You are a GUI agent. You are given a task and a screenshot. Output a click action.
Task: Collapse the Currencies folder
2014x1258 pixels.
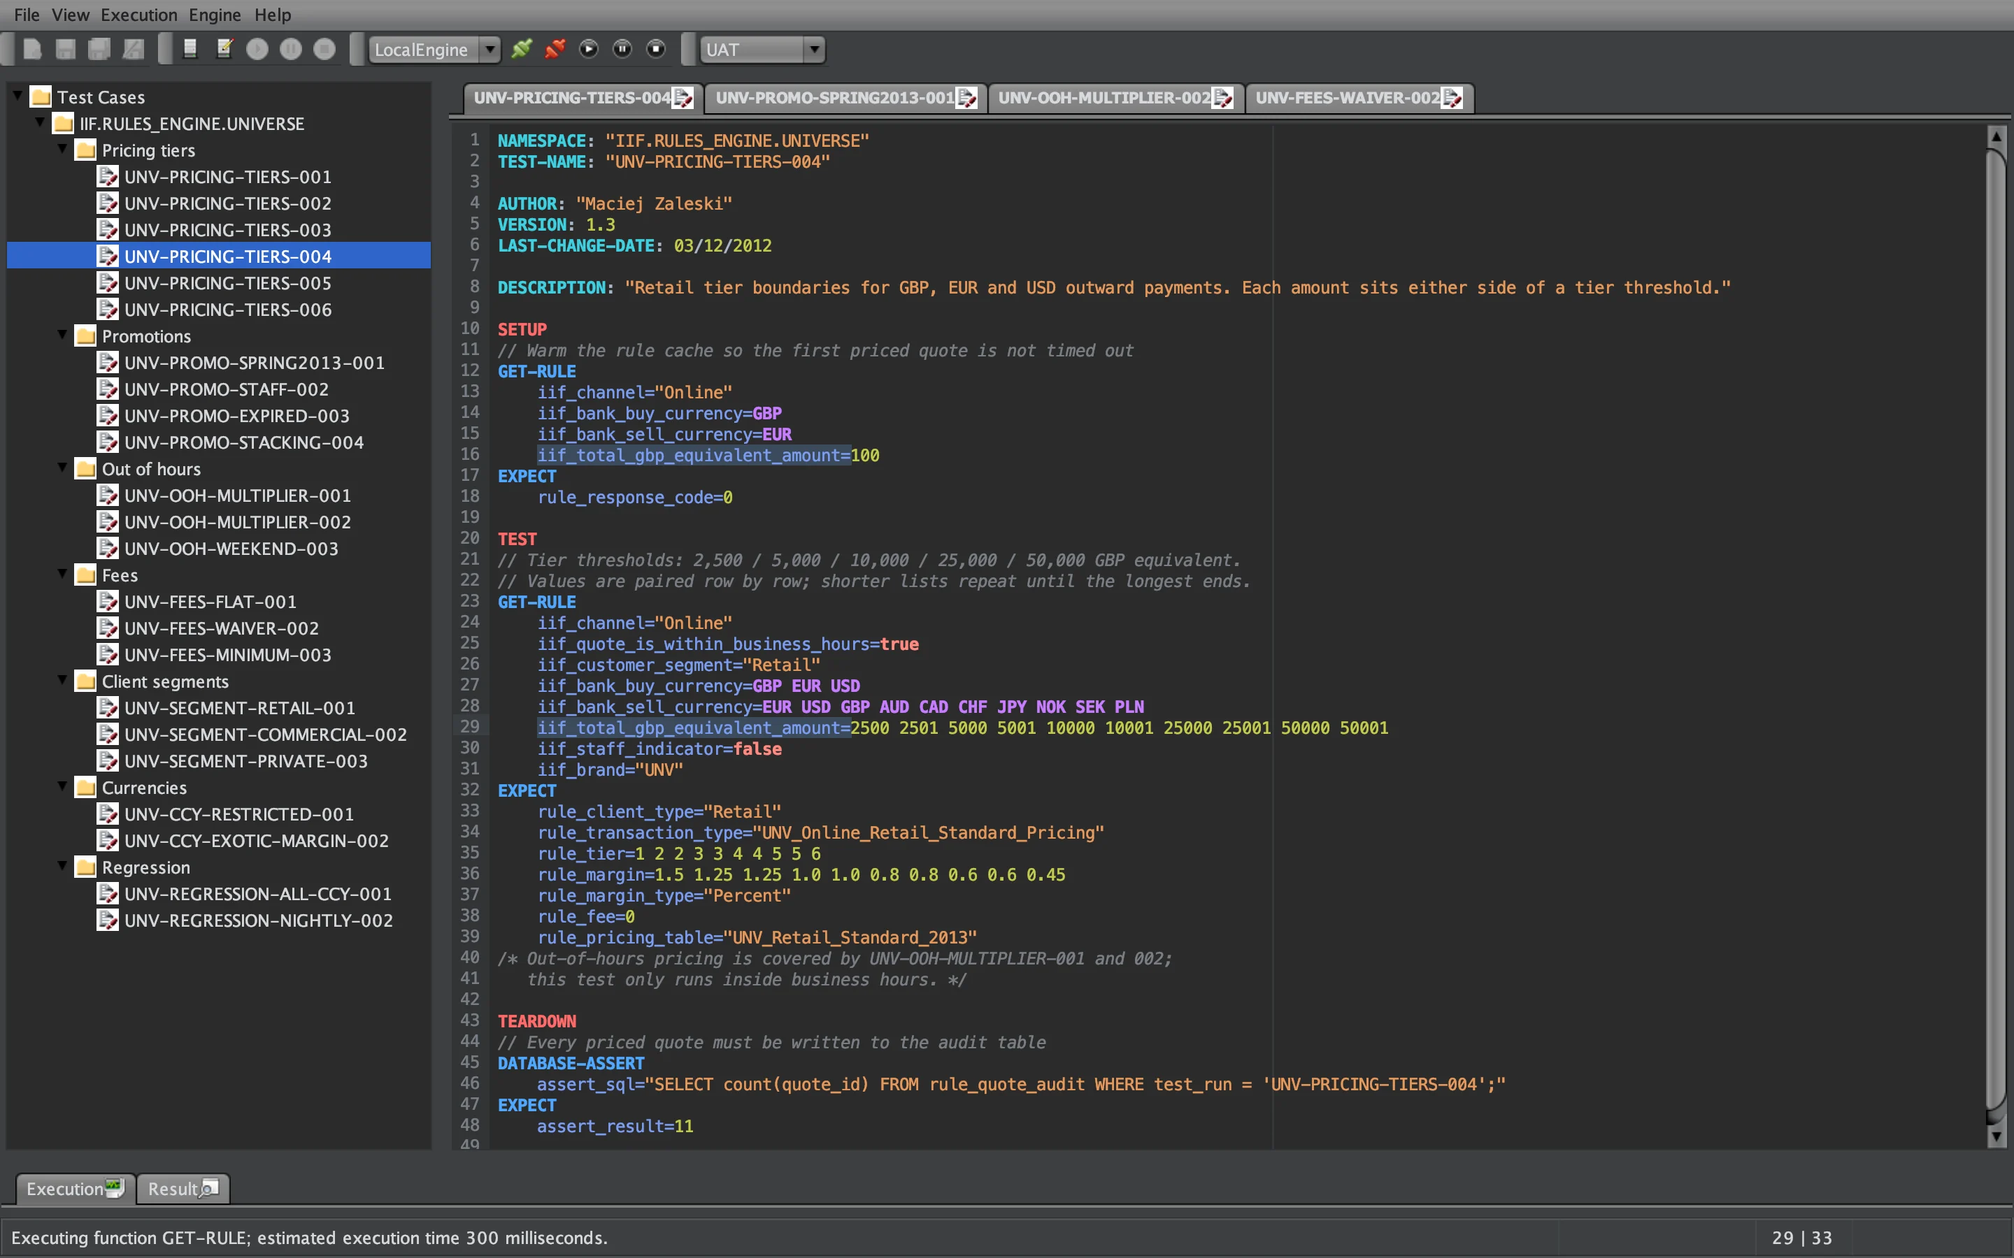pos(62,786)
